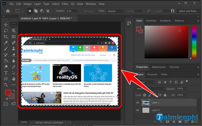Select the Hand tool
This screenshot has height=126, width=202.
[x=13, y=79]
